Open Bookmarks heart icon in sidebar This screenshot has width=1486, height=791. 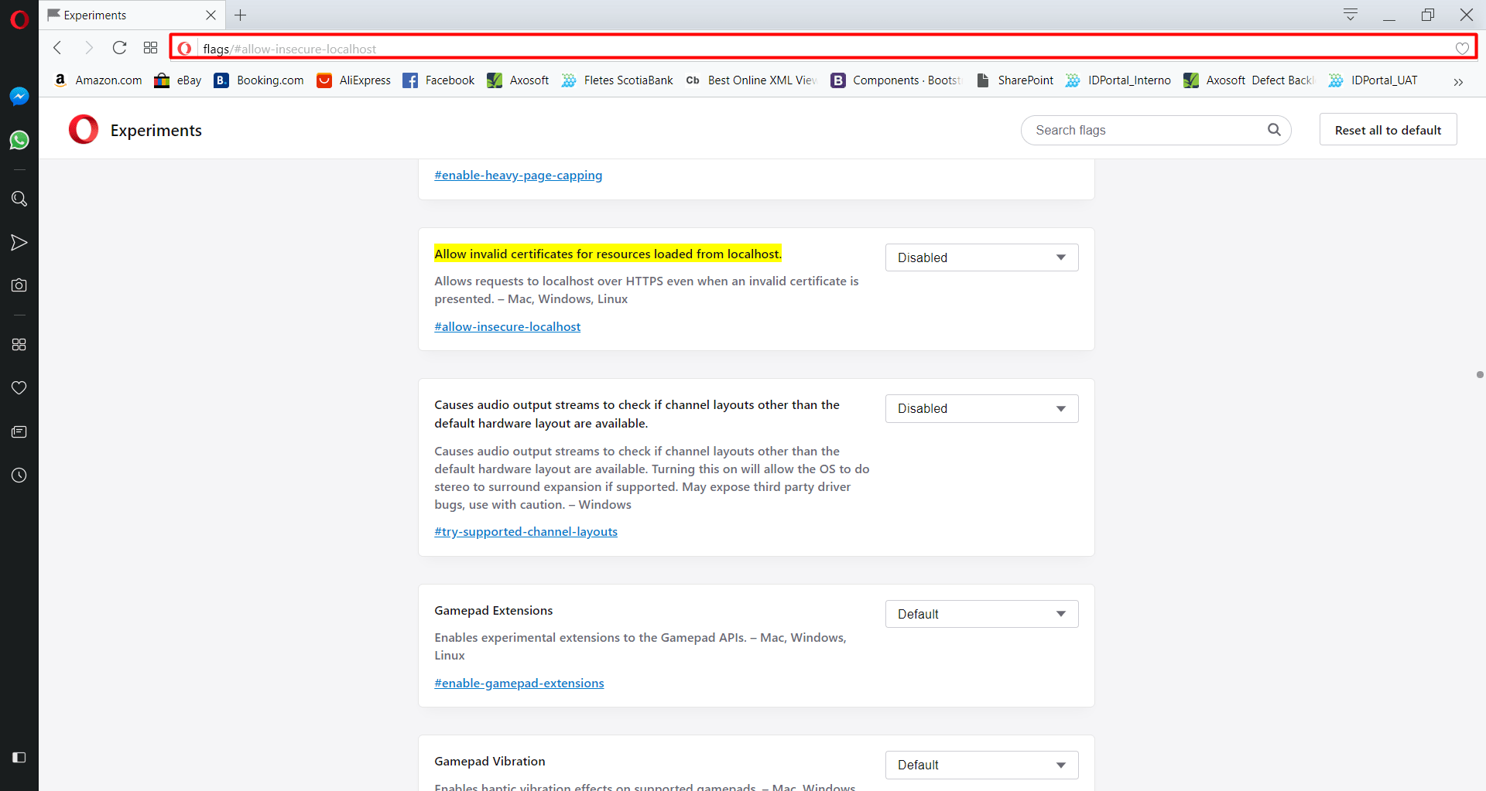click(x=19, y=387)
